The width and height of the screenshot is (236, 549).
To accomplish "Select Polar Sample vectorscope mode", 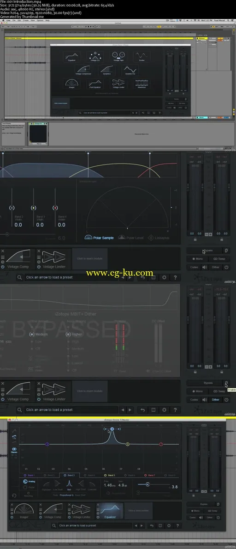I will 99,238.
